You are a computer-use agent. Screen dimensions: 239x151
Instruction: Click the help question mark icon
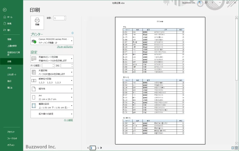pyautogui.click(x=212, y=3)
